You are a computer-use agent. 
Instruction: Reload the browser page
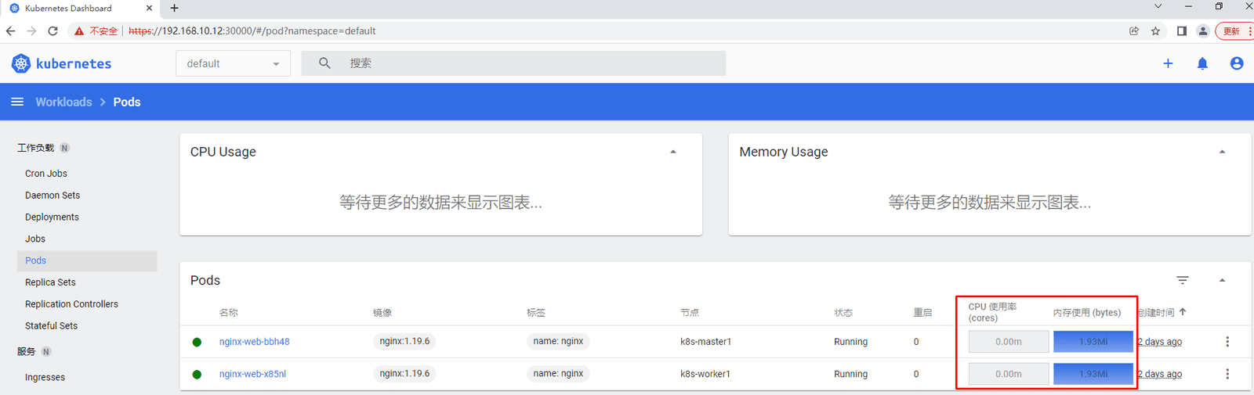click(53, 31)
